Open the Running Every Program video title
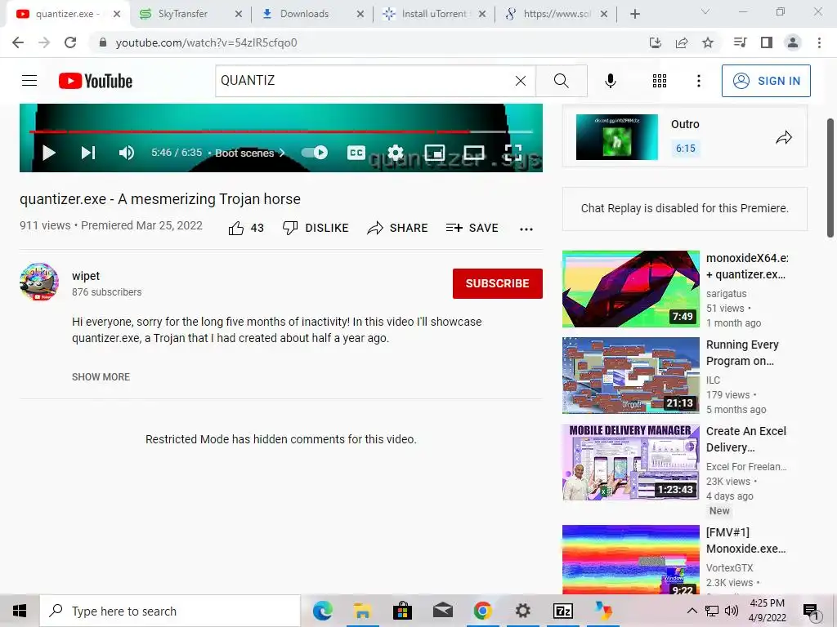The image size is (837, 627). 742,353
